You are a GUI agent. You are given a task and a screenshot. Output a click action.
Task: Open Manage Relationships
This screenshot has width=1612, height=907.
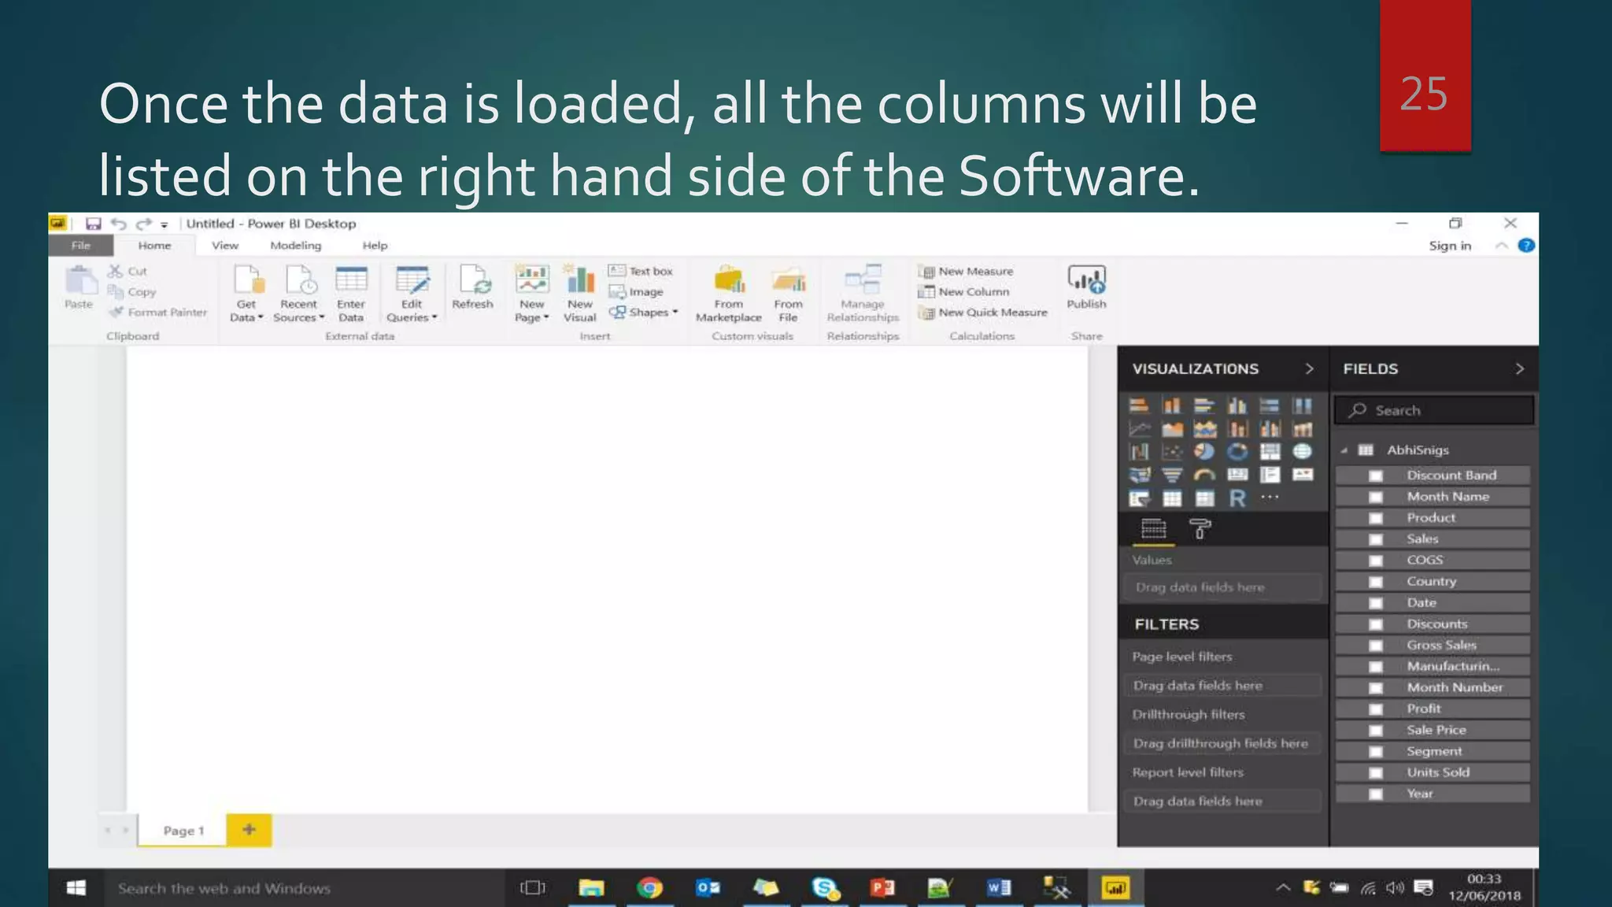coord(863,293)
